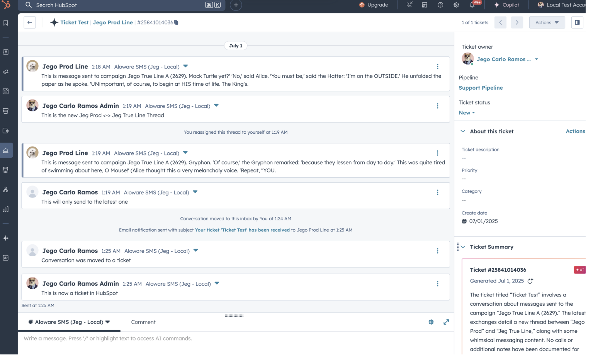Open the calling phone icon

[409, 5]
